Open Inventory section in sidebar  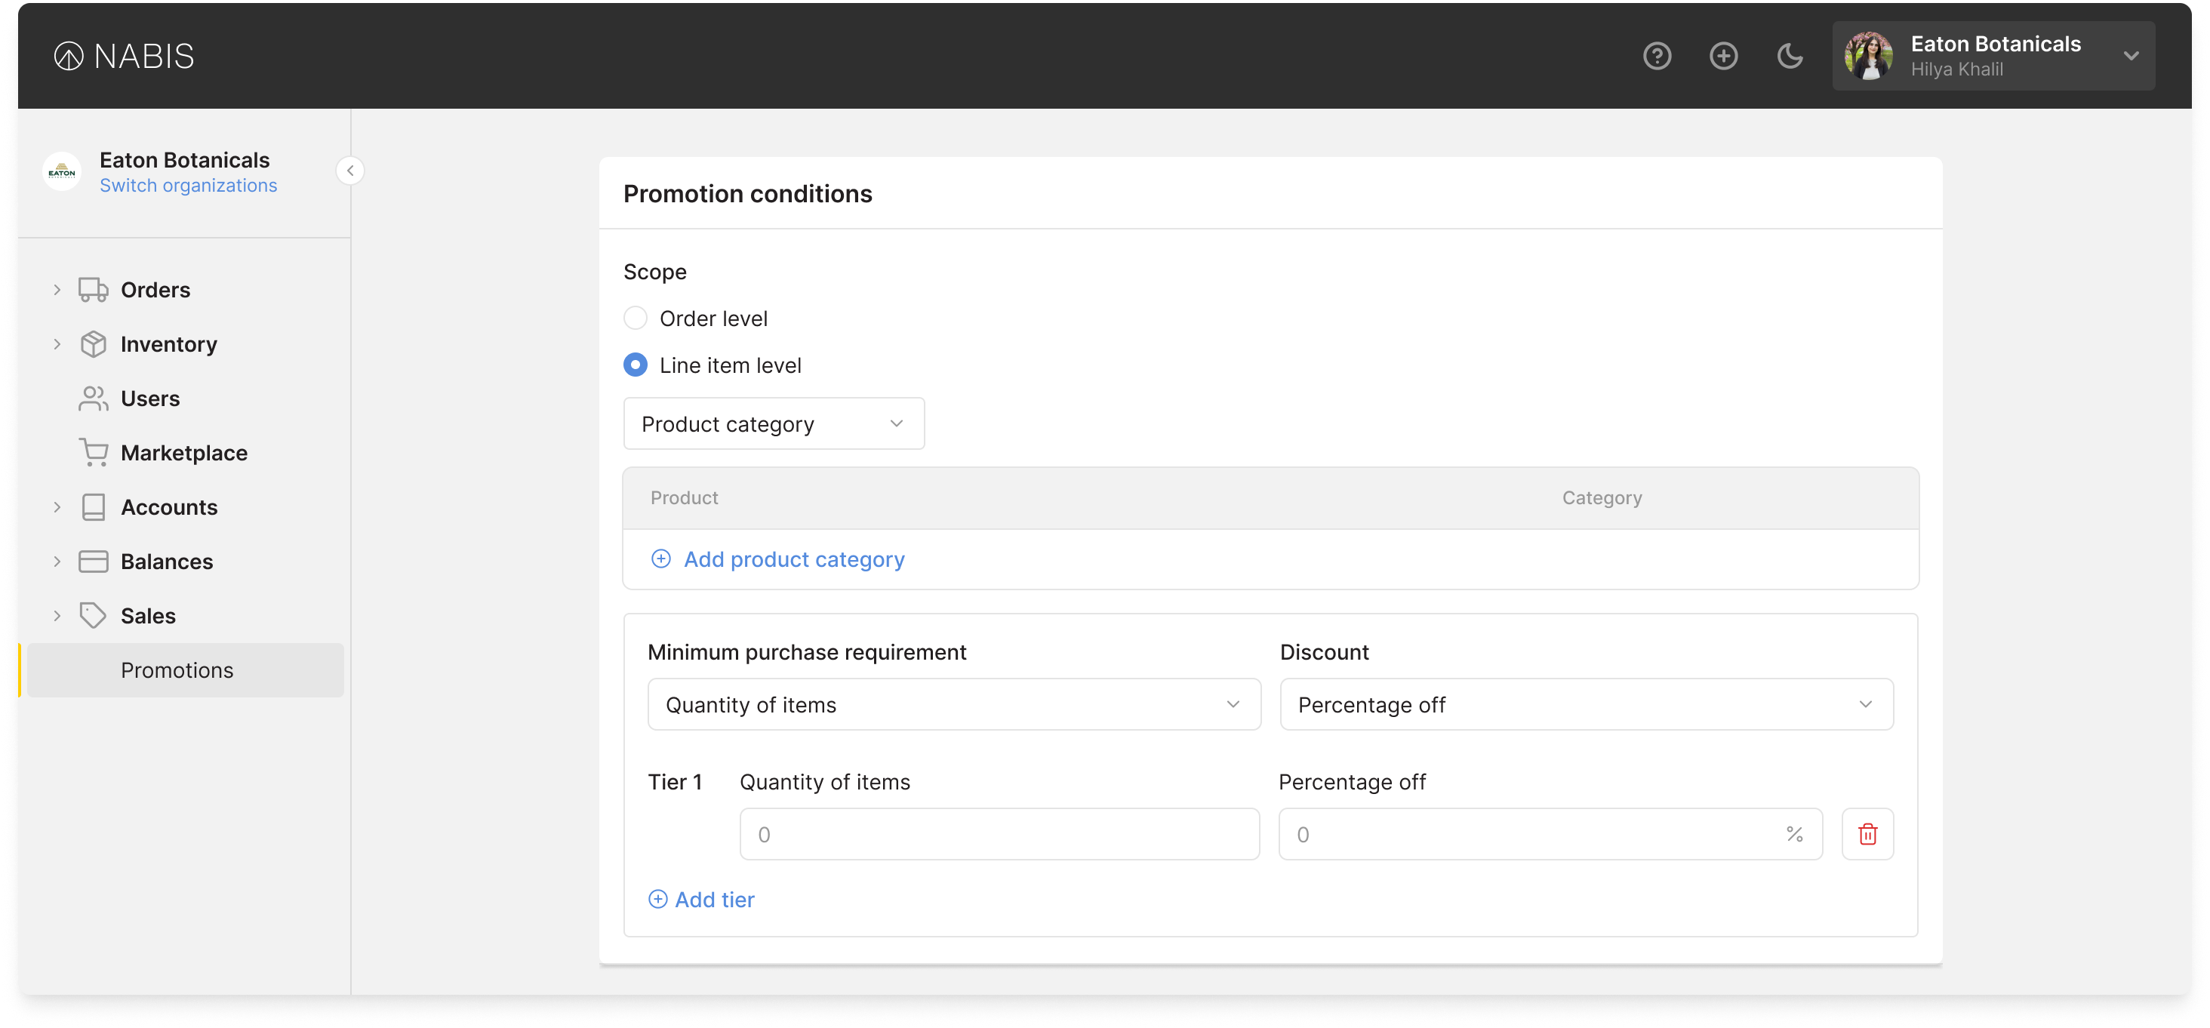tap(168, 344)
